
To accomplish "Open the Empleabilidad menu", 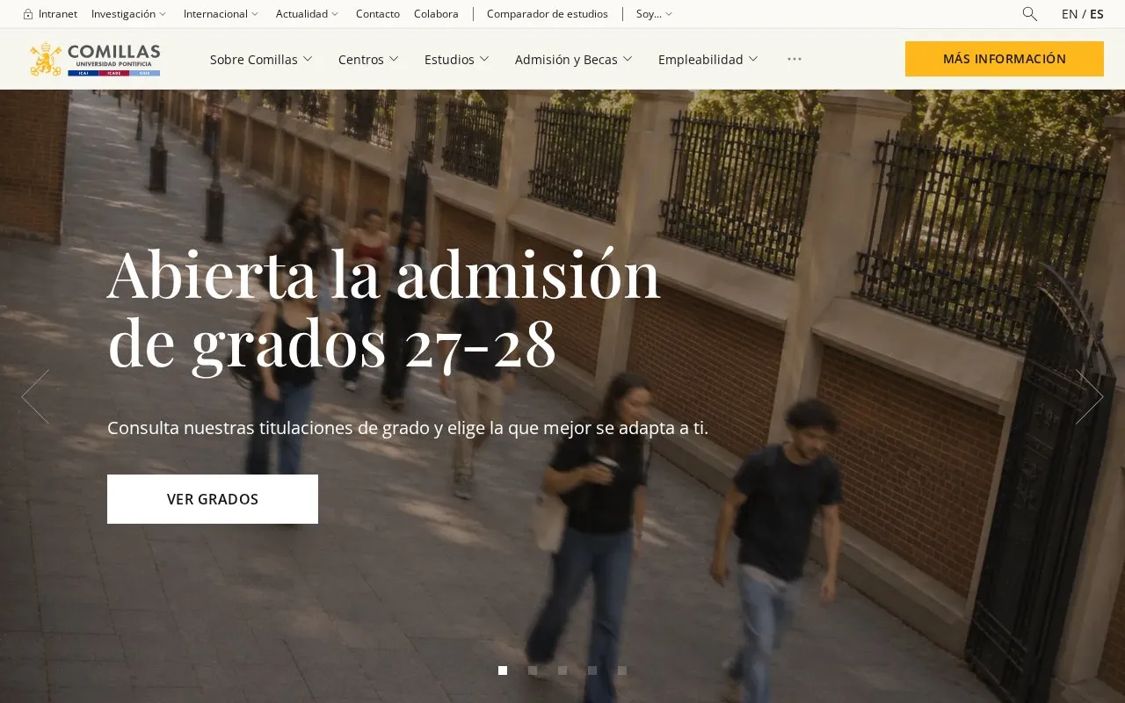I will click(708, 59).
